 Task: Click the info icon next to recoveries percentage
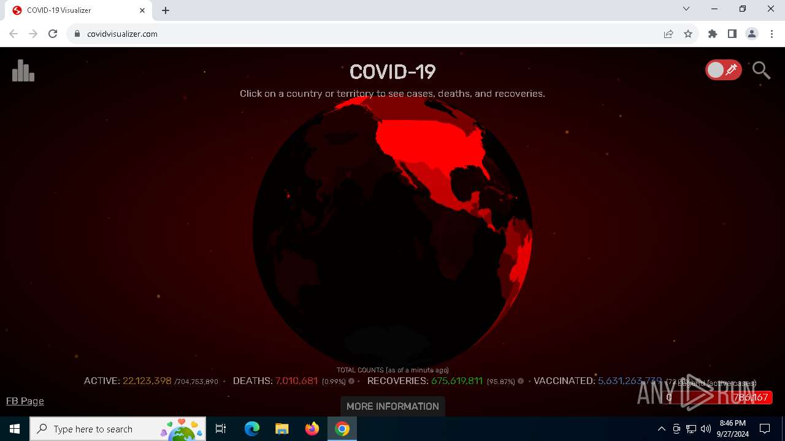point(521,381)
